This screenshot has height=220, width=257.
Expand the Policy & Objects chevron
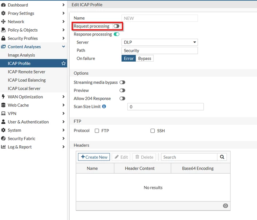64,30
